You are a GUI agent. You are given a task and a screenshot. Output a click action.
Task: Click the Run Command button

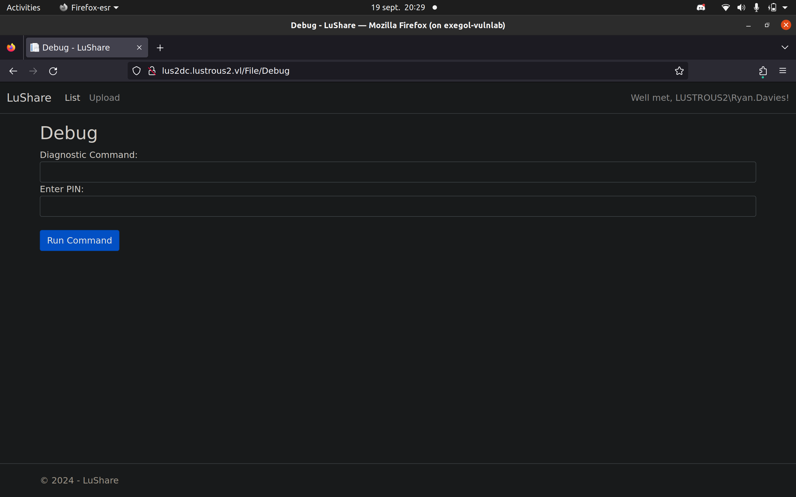coord(80,240)
